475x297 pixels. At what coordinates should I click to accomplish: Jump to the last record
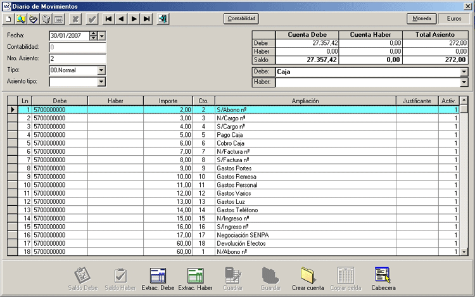[x=147, y=19]
